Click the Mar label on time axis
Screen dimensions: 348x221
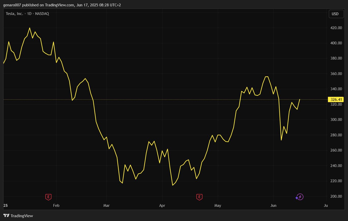point(107,206)
